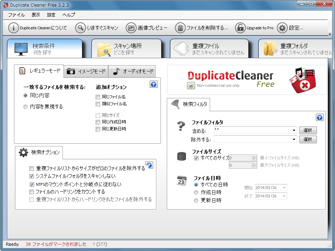Toggle システムファイル/フォルダをスキャンしない checkbox

[x=32, y=176]
